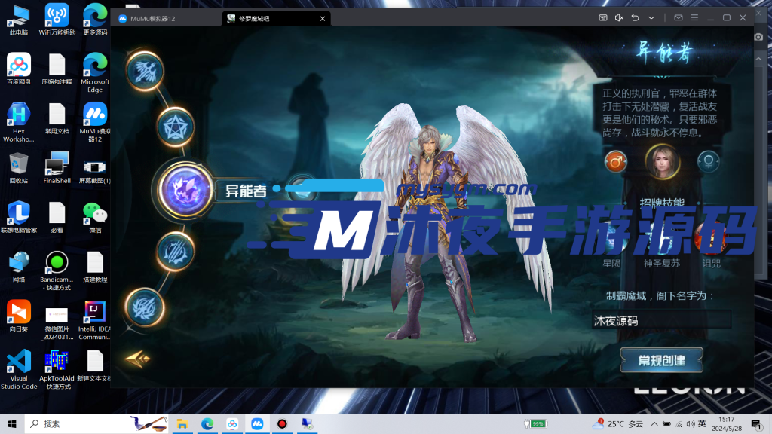The image size is (772, 434).
Task: Open the emulator version dropdown chevron
Action: (651, 16)
